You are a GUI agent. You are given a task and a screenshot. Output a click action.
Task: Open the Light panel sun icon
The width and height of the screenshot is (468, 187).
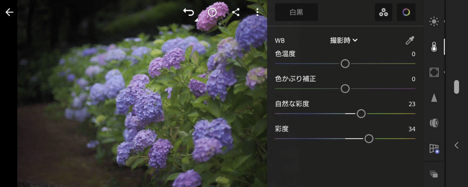(434, 22)
